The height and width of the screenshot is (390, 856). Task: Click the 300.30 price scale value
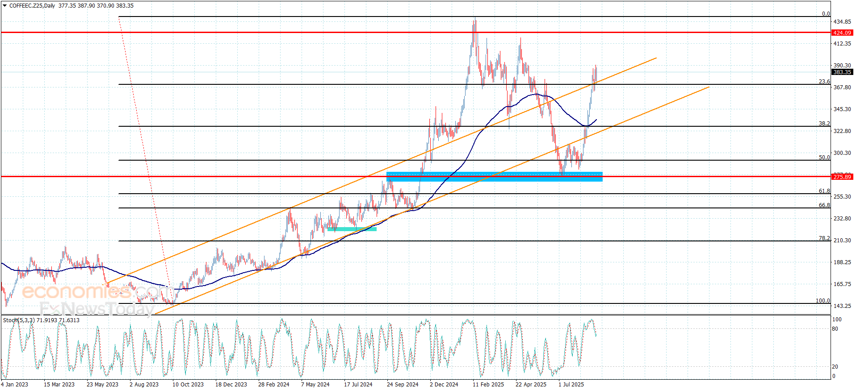[x=842, y=153]
